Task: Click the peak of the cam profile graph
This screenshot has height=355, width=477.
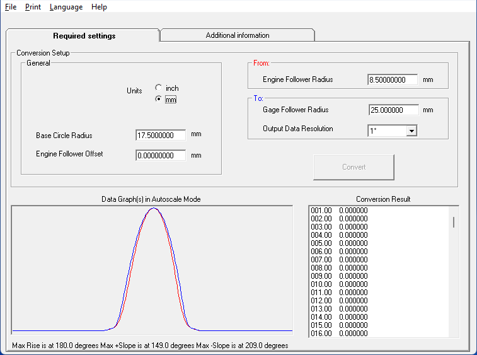Action: click(153, 208)
